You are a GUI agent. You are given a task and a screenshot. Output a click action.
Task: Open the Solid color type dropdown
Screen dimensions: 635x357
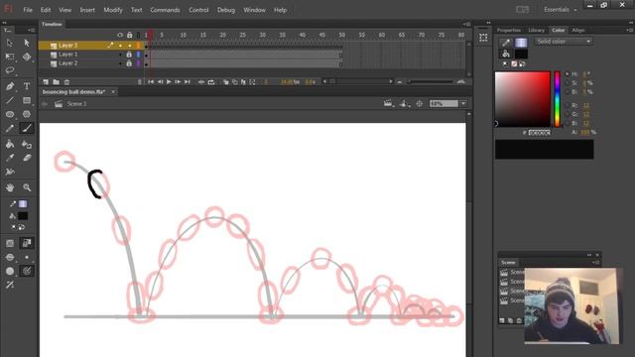pyautogui.click(x=564, y=42)
